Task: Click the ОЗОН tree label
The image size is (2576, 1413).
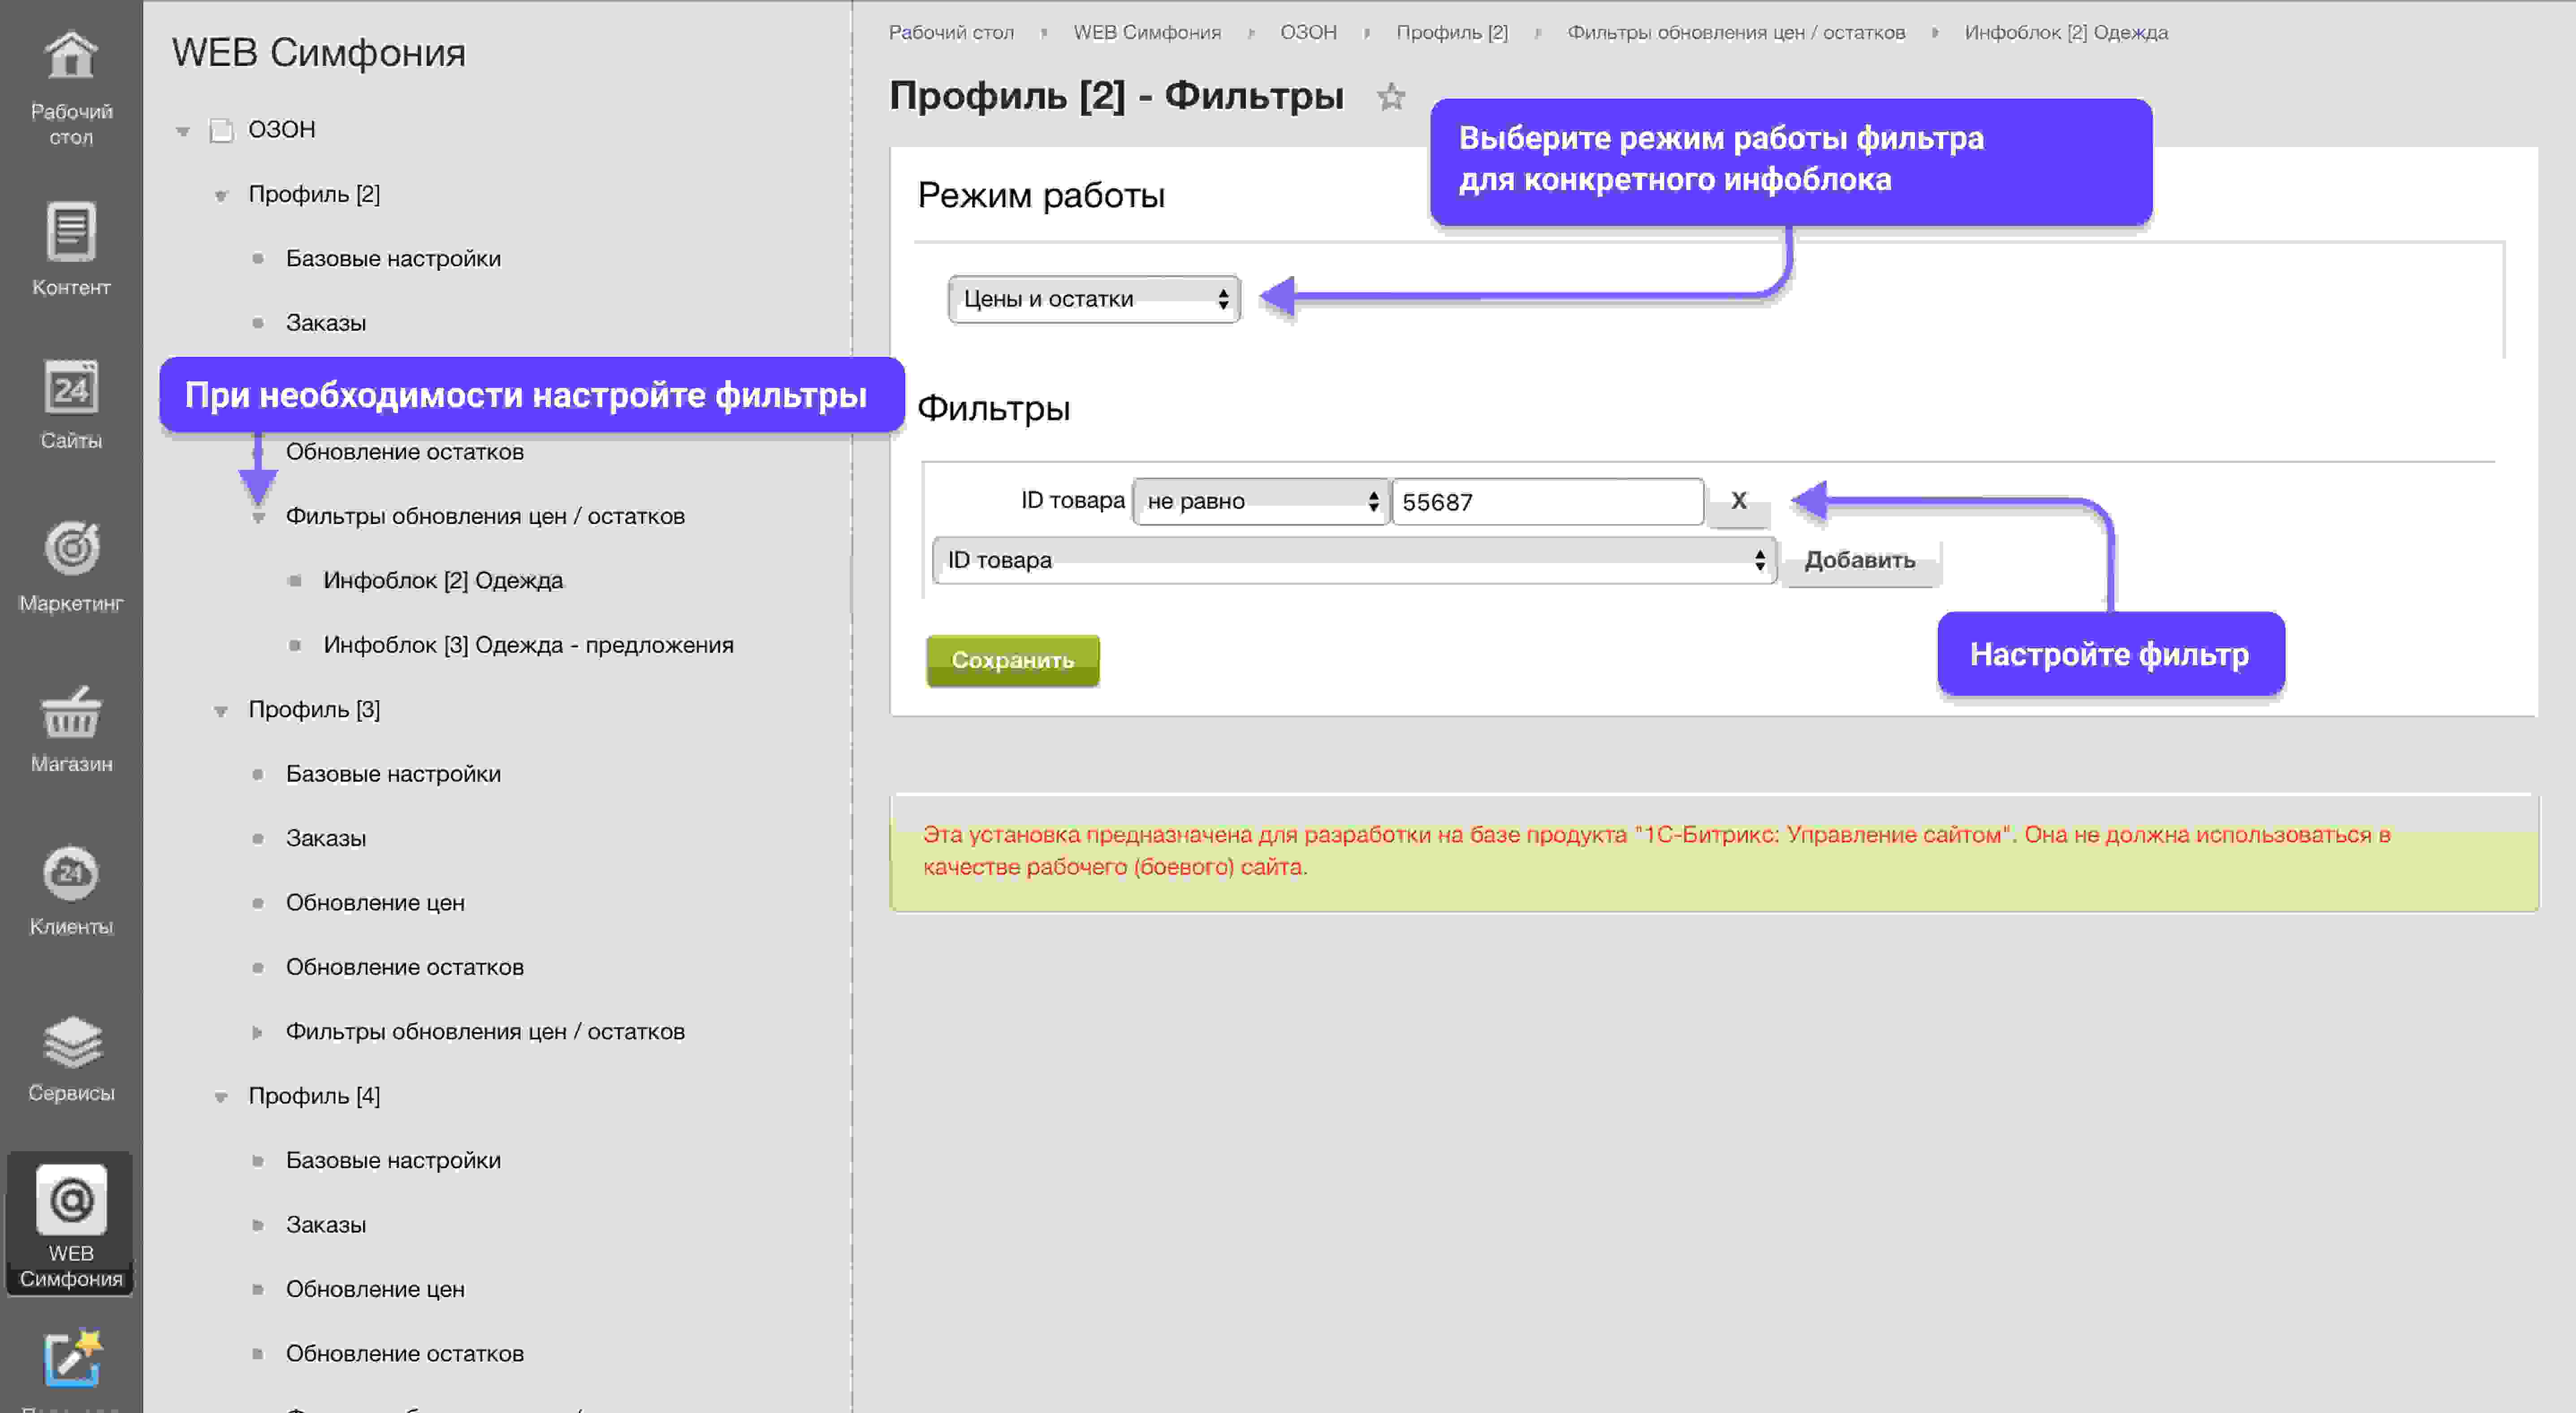Action: click(282, 130)
